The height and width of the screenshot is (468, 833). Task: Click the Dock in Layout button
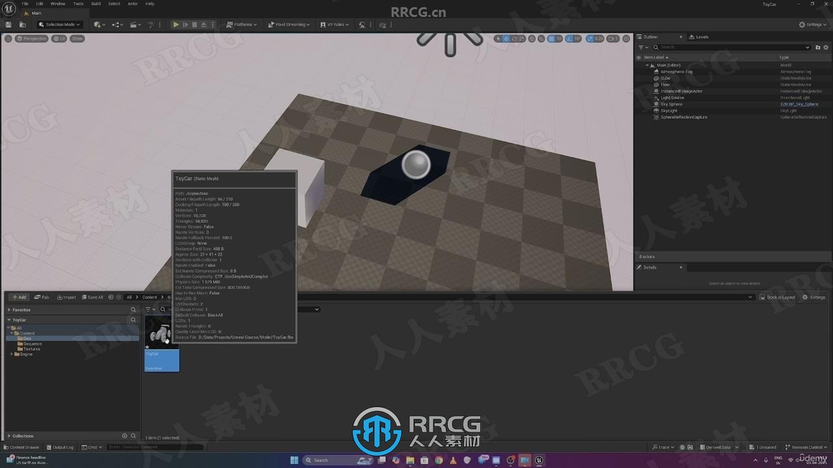click(x=778, y=297)
